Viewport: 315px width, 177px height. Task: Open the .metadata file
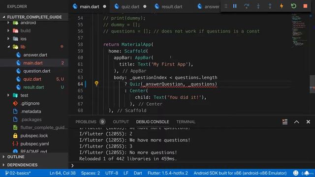pyautogui.click(x=34, y=112)
